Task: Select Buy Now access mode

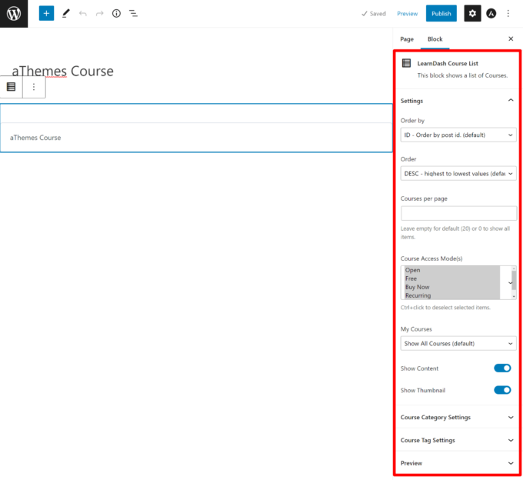Action: (452, 287)
